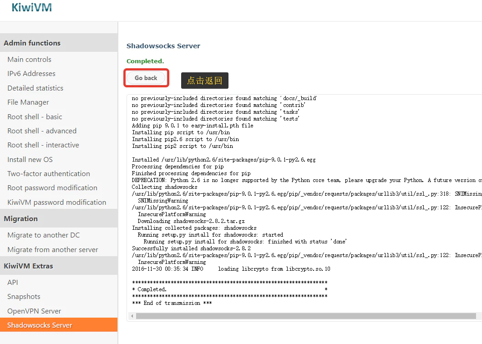Click log line 'Installing pip script to /usr/bin'
Screen dimensions: 482x344
[181, 132]
